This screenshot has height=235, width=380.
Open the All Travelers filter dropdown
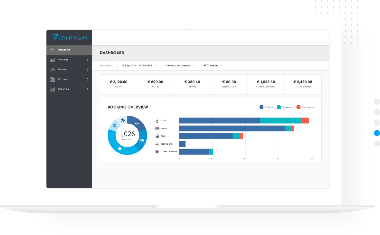(212, 65)
